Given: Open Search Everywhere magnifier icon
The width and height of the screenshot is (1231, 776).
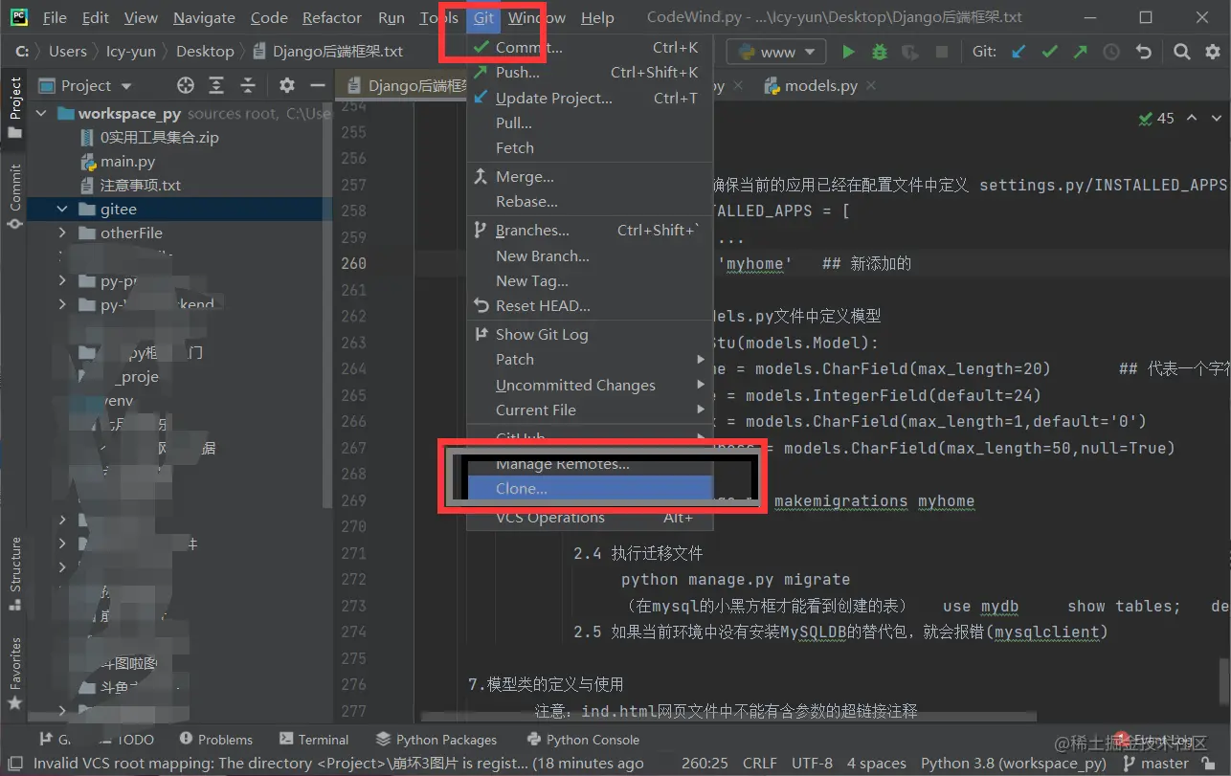Looking at the screenshot, I should click(x=1182, y=52).
